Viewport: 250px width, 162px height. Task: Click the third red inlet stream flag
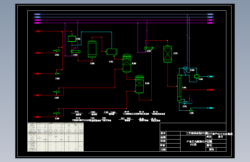coord(37,74)
